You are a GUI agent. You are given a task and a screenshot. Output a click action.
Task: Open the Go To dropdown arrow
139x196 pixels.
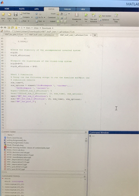click(44, 17)
